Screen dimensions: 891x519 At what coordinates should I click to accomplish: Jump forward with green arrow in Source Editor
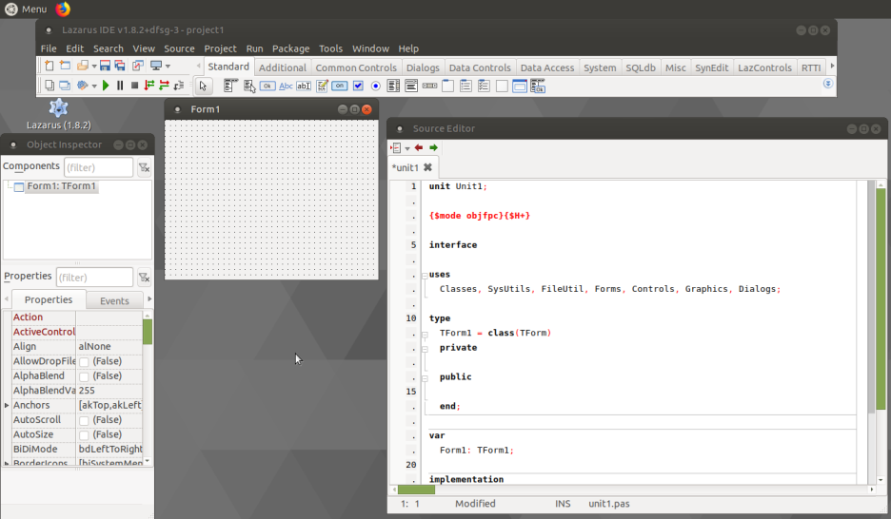coord(433,148)
